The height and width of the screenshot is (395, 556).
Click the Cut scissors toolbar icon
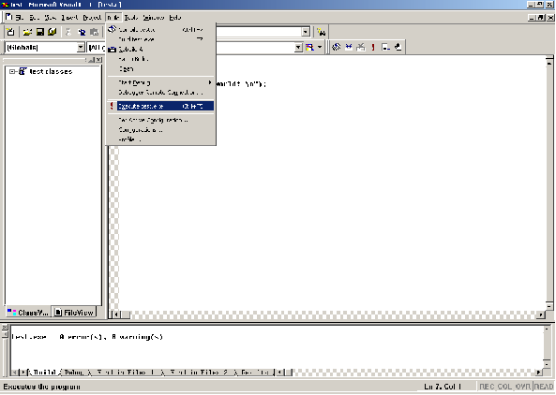point(68,32)
